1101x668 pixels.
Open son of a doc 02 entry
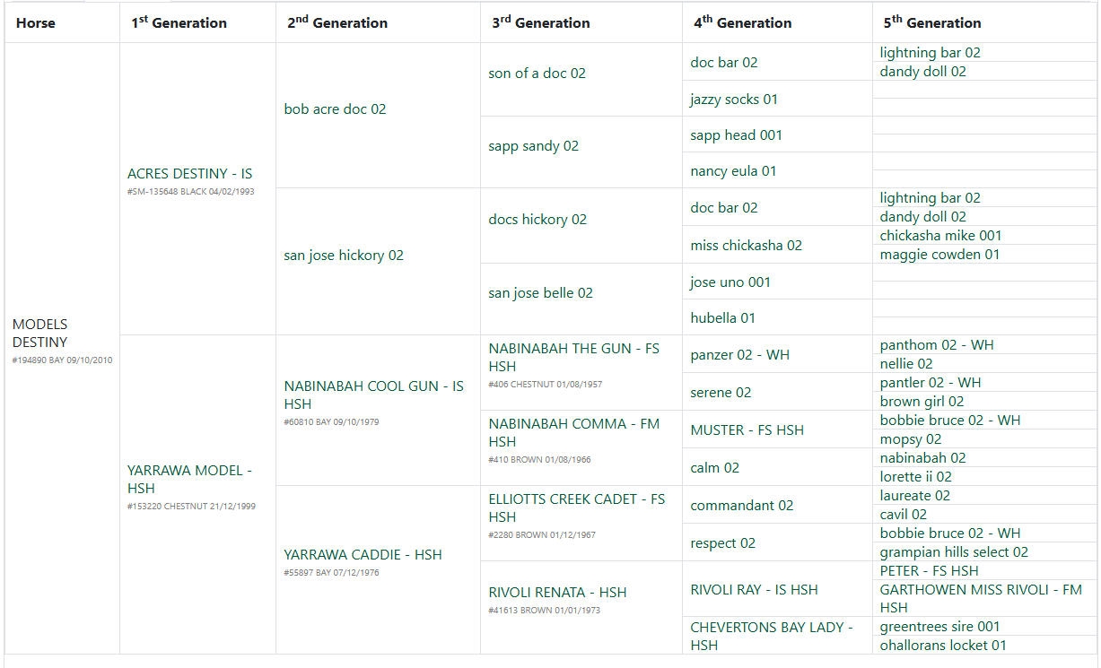[537, 74]
